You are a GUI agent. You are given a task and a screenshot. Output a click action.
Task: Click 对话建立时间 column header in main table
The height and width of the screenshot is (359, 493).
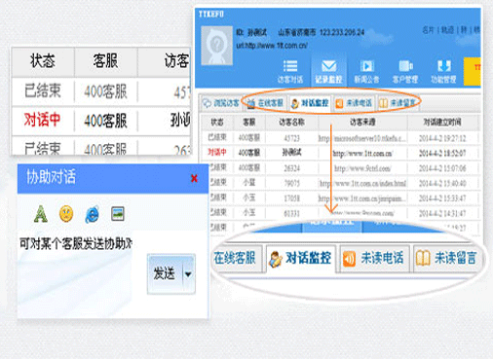442,123
